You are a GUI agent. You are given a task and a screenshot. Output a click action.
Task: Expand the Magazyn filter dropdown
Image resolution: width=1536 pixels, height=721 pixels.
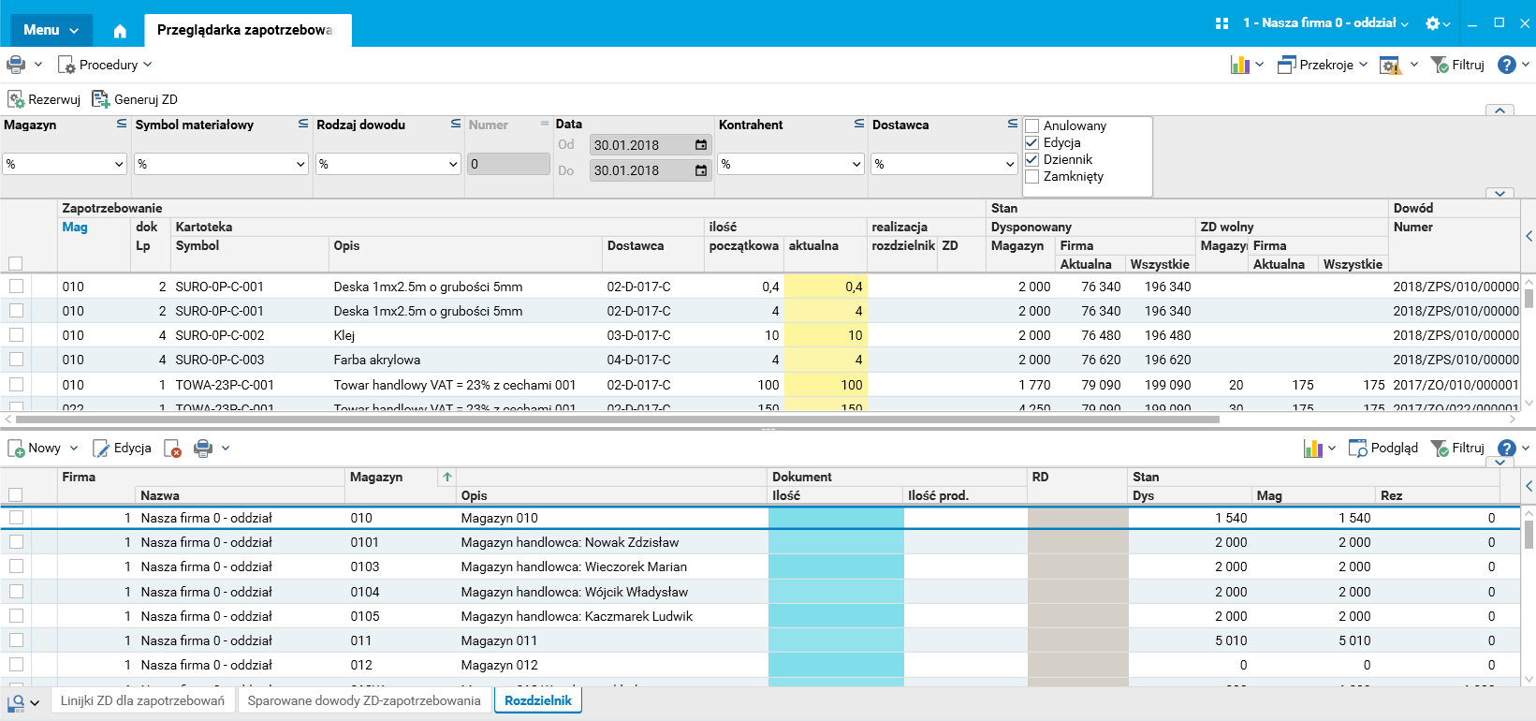coord(119,164)
